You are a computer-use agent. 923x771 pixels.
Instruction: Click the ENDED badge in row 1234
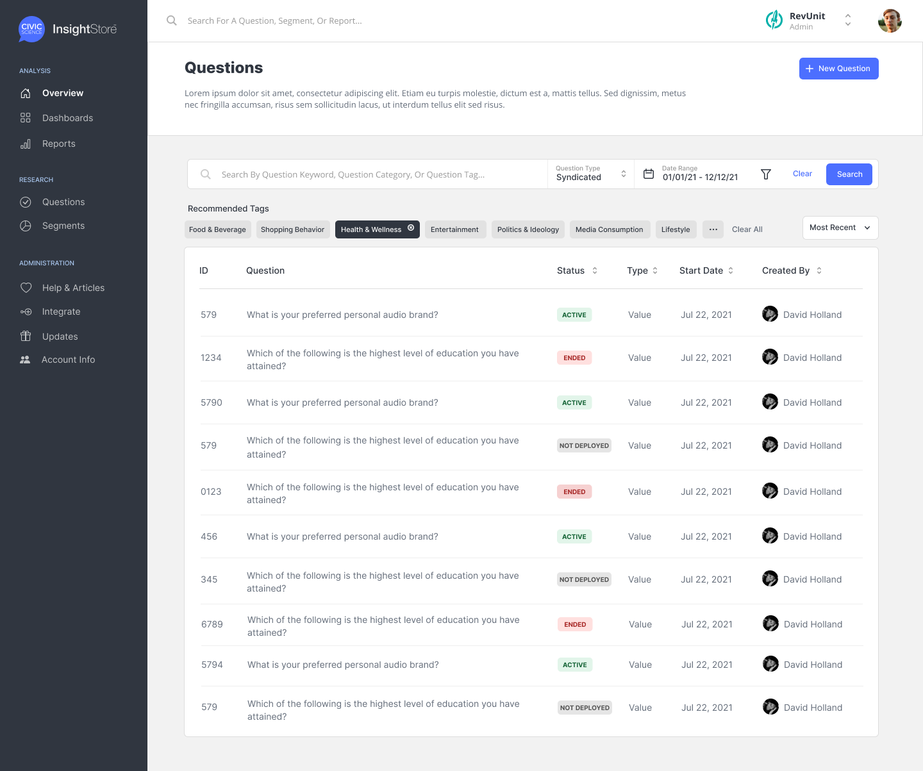coord(574,358)
